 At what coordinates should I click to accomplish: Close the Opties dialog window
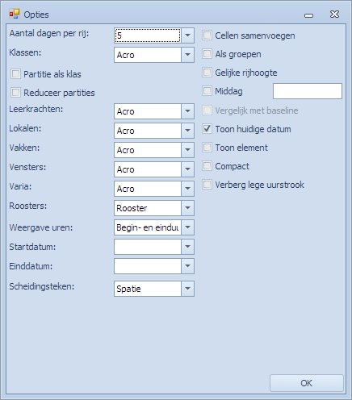[334, 14]
